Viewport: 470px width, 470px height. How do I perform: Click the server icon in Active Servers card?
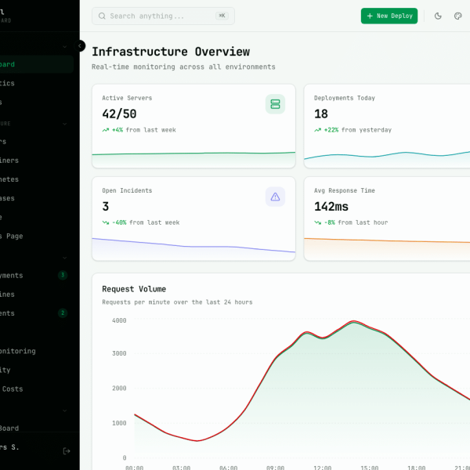point(275,103)
